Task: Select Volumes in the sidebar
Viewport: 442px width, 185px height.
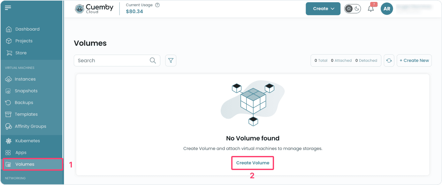Action: [x=25, y=164]
